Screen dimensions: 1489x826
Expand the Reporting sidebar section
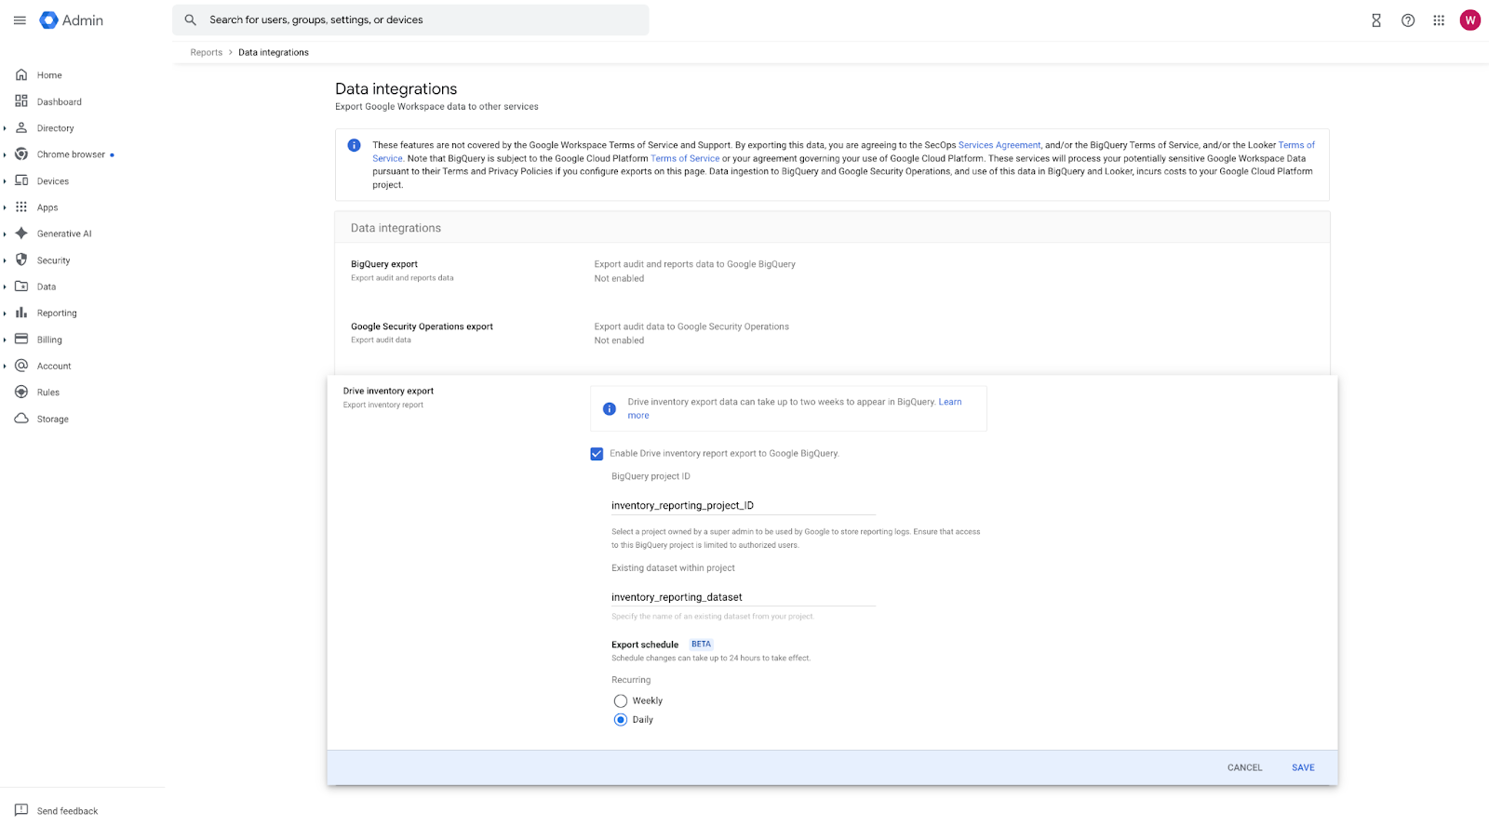tap(5, 313)
